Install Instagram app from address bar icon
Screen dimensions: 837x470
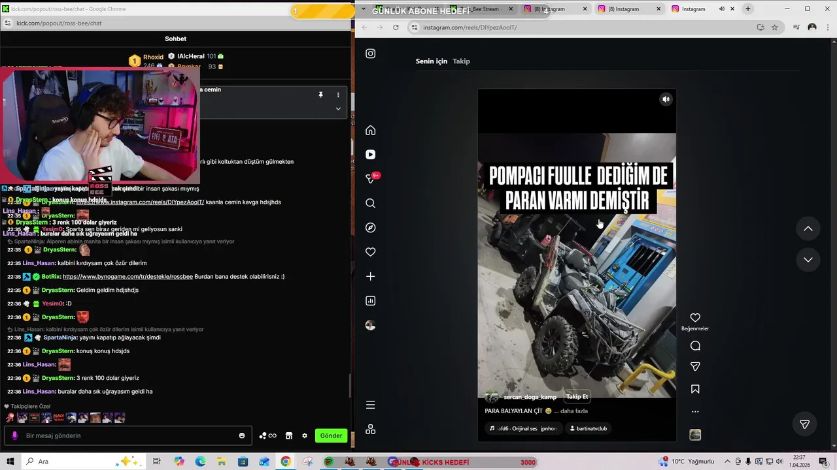(760, 27)
